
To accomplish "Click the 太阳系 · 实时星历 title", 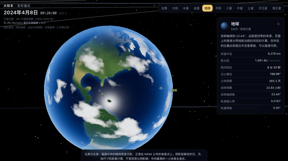I will (x=17, y=6).
